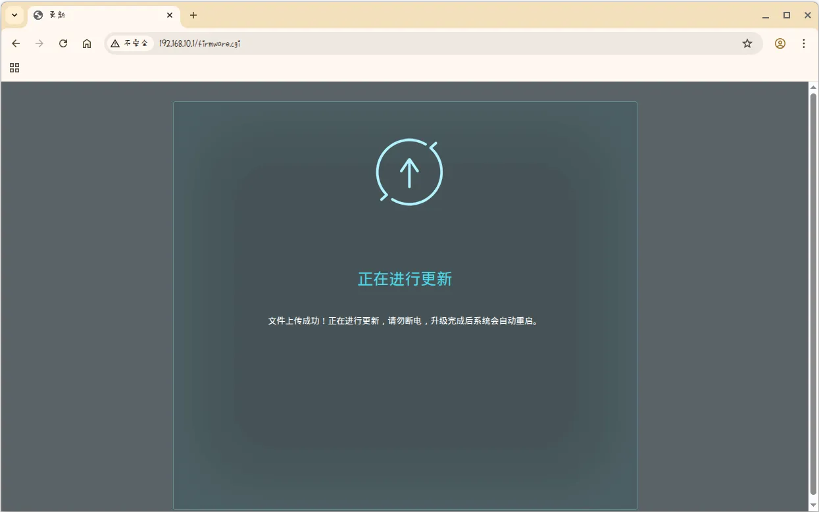
Task: Click the user profile icon in the toolbar
Action: click(x=780, y=43)
